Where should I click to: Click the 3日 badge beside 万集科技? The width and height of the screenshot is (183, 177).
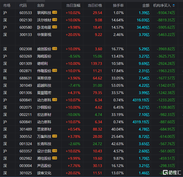pyautogui.click(x=54, y=136)
